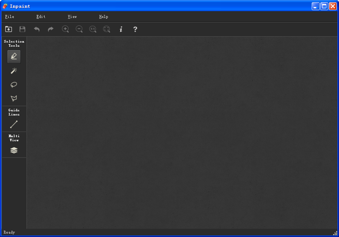The height and width of the screenshot is (237, 339).
Task: Click the Guide Lines label
Action: [x=14, y=112]
